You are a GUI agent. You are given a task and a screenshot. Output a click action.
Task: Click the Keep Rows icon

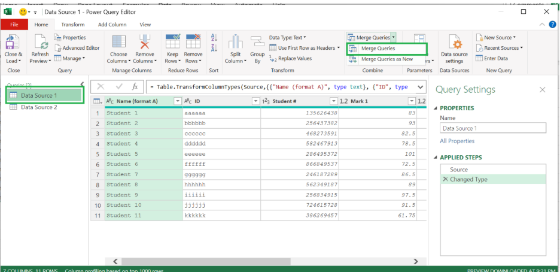click(x=173, y=41)
